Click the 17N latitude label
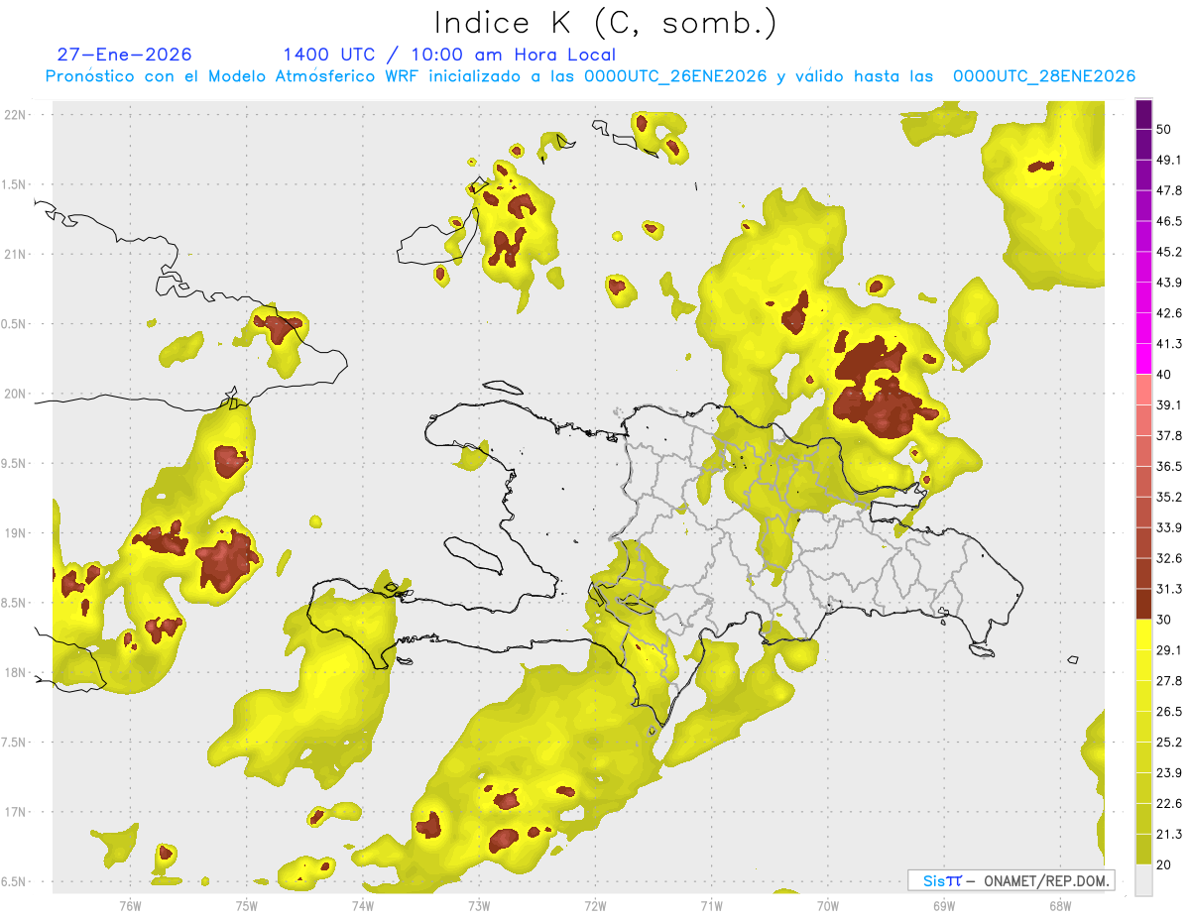This screenshot has height=919, width=1190. pyautogui.click(x=17, y=812)
